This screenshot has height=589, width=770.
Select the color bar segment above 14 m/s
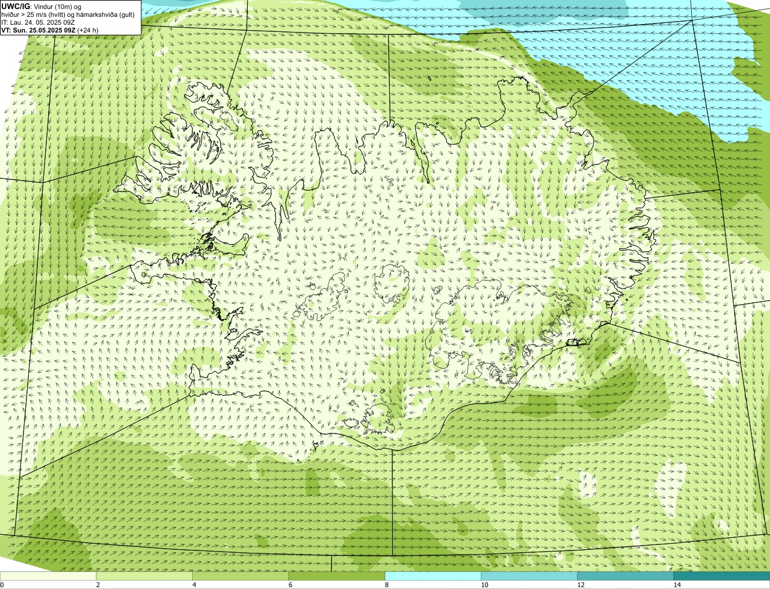coord(722,576)
